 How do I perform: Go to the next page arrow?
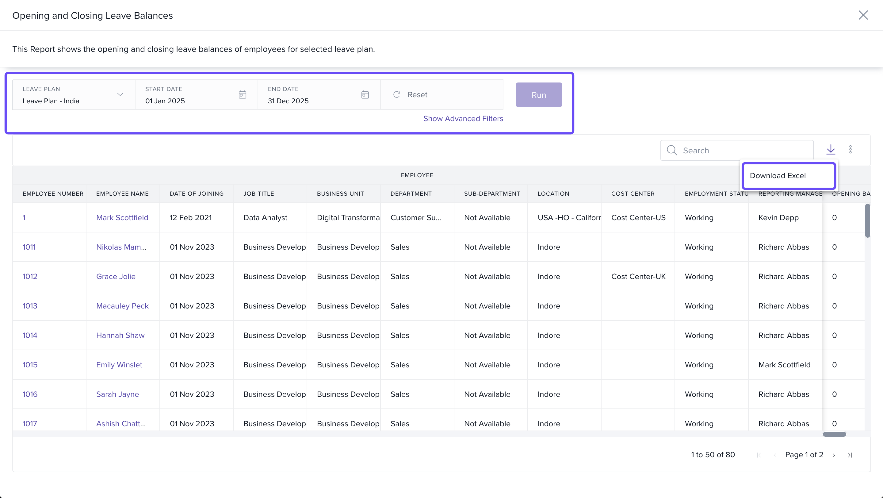(x=834, y=455)
